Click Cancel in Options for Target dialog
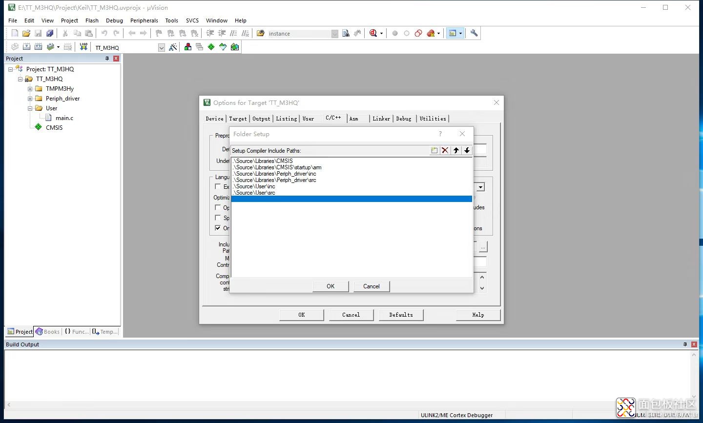Viewport: 703px width, 423px height. [x=351, y=315]
